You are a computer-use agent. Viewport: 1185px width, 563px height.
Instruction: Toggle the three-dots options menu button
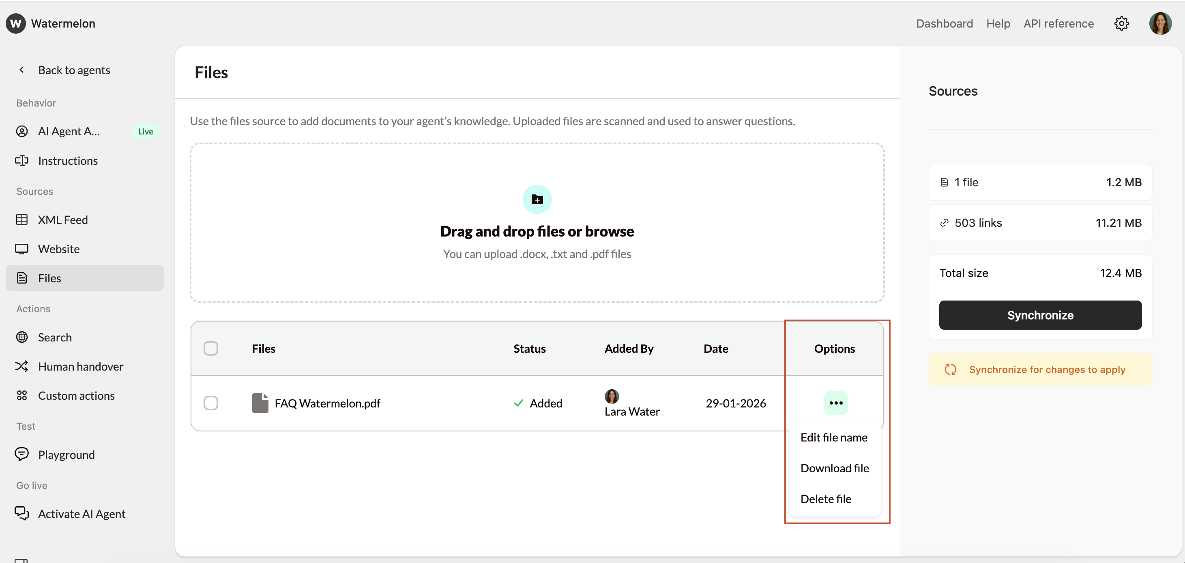coord(835,403)
